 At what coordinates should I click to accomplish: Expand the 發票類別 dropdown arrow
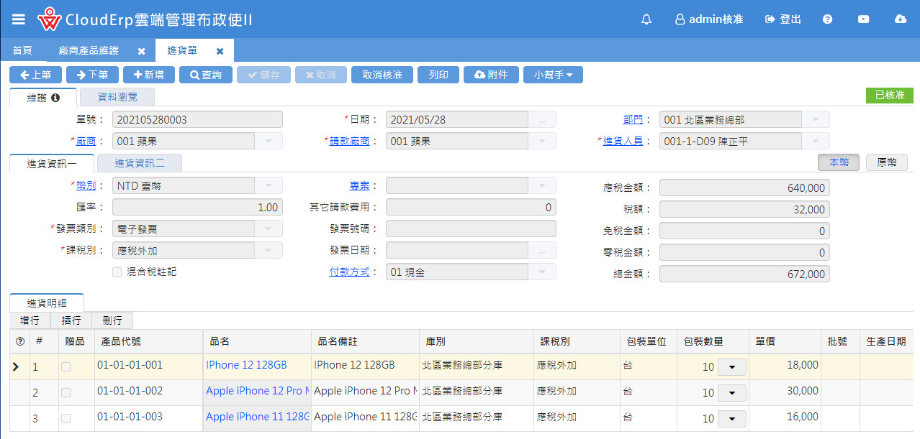[x=269, y=229]
